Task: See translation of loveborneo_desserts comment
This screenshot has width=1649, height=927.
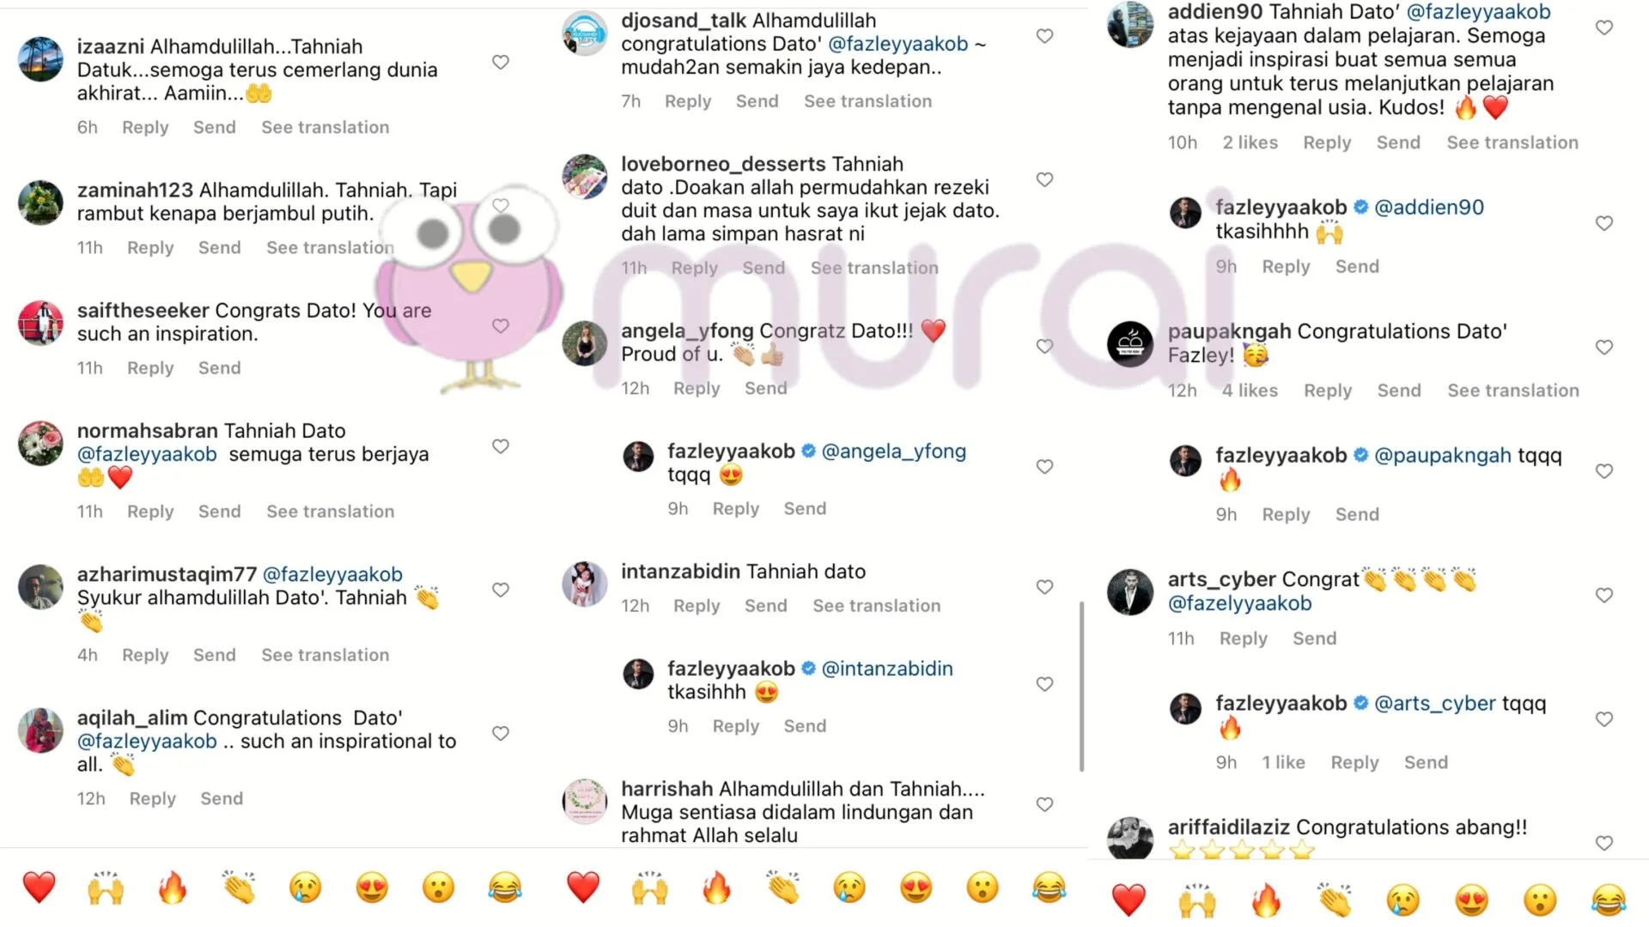Action: (874, 268)
